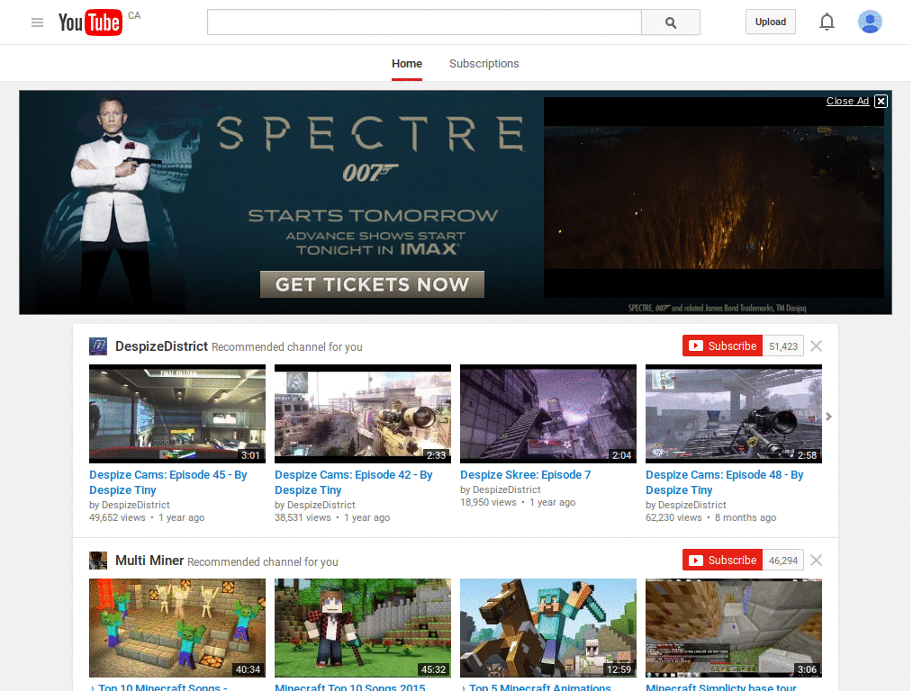Open the 45:32 Minecraft video thumbnail
The image size is (922, 691).
tap(363, 628)
